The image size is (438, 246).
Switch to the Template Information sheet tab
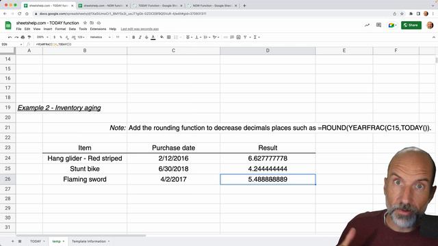[90, 241]
